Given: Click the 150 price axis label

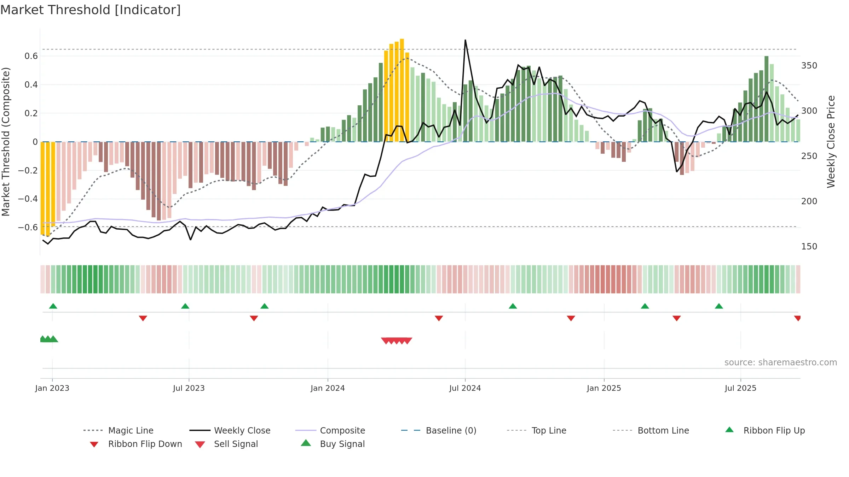Looking at the screenshot, I should click(809, 247).
